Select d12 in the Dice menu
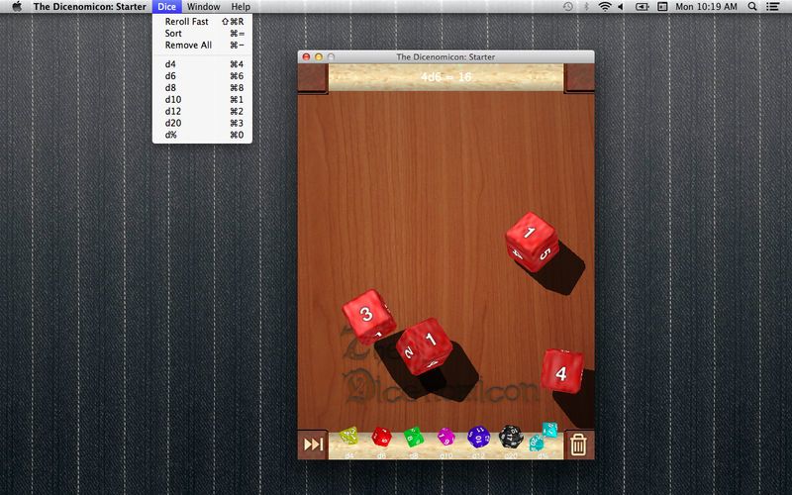The width and height of the screenshot is (792, 495). pos(202,111)
